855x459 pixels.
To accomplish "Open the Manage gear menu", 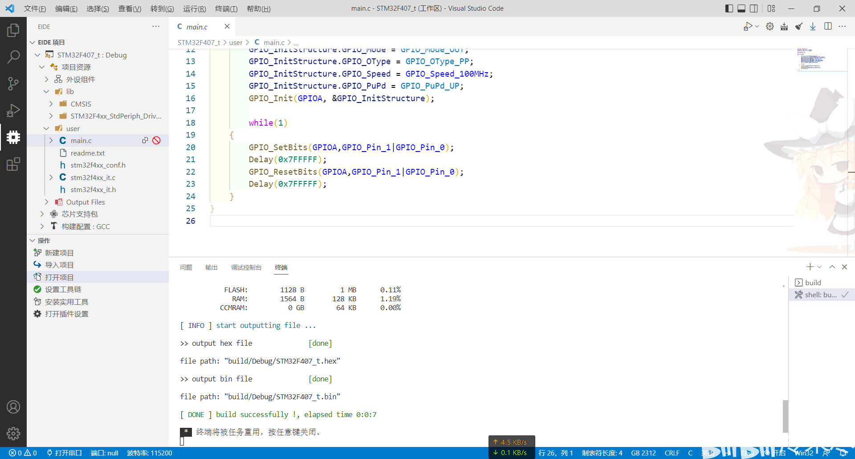I will (13, 433).
